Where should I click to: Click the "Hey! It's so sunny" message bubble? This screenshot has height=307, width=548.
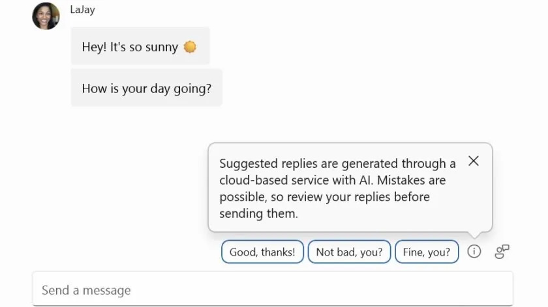click(x=140, y=47)
